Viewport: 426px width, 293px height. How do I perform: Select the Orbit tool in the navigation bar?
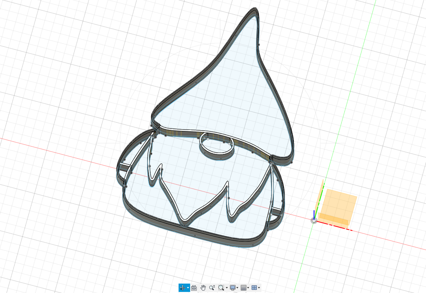tap(182, 288)
